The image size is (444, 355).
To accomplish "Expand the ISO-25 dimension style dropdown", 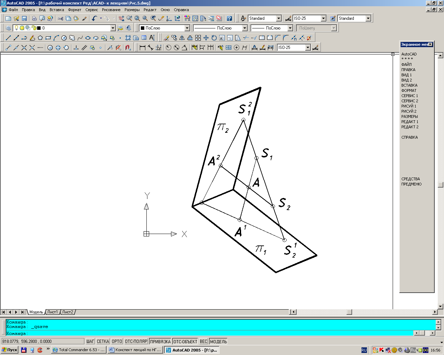I will point(323,18).
